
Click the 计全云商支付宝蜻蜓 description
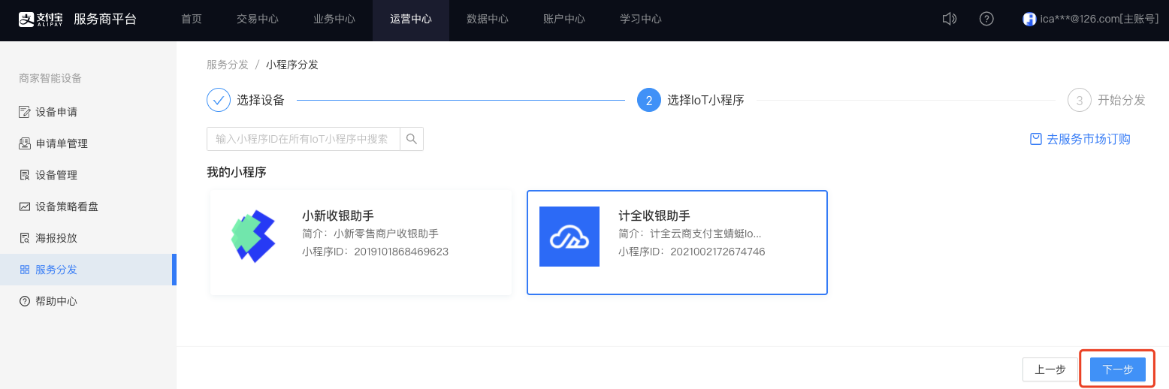pyautogui.click(x=706, y=234)
